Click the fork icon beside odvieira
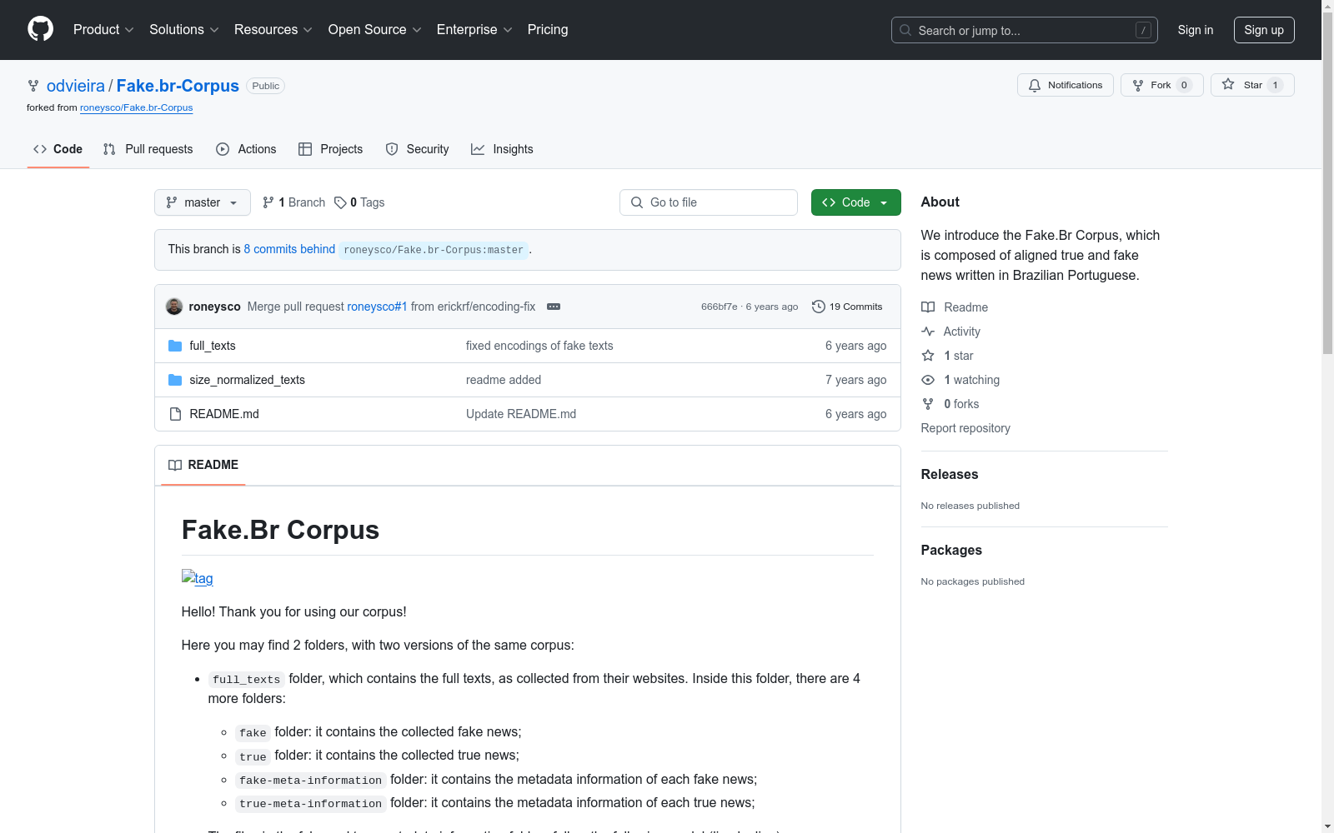Image resolution: width=1334 pixels, height=833 pixels. [33, 86]
